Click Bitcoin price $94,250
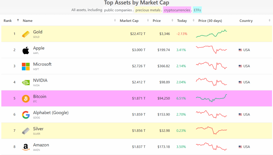Viewport: 273px width, 155px height. tap(164, 98)
